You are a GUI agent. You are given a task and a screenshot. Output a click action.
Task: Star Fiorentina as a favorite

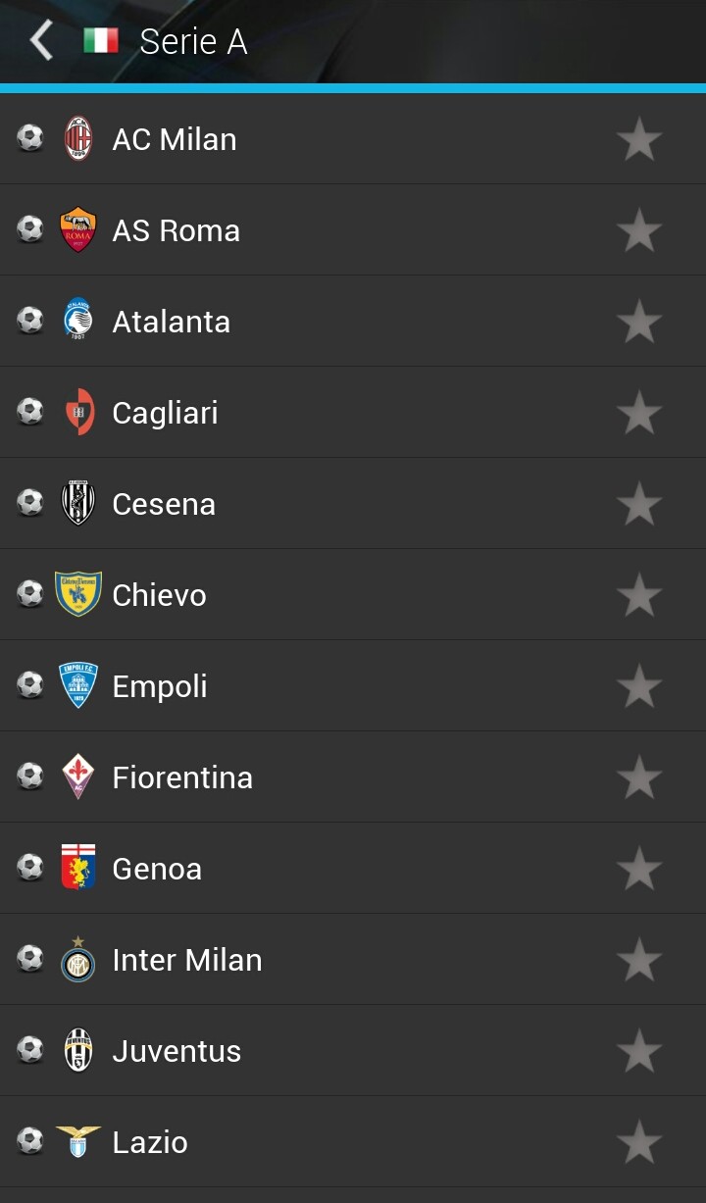(639, 777)
